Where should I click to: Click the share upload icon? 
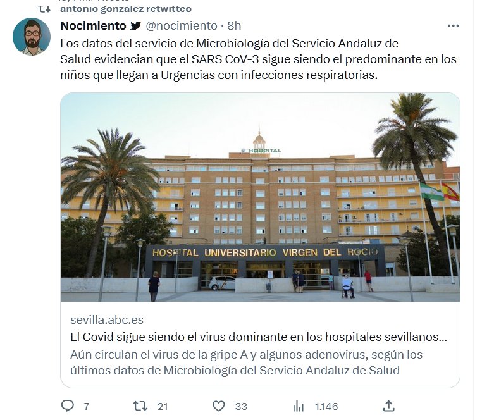pyautogui.click(x=389, y=406)
